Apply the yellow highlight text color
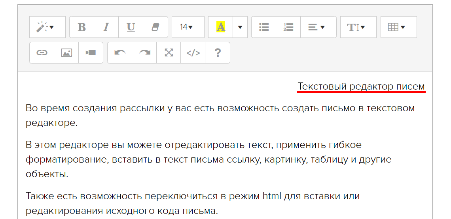 (221, 27)
